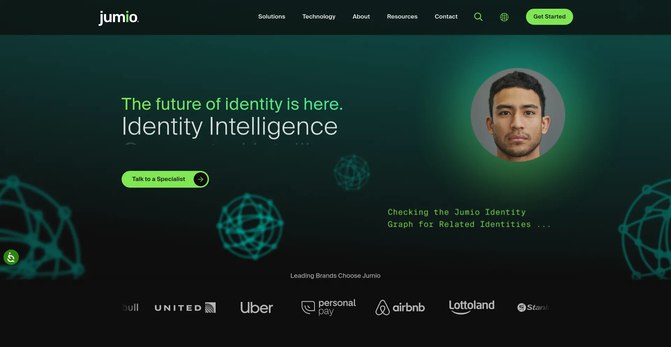
Task: Click the Identity Intelligence headline
Action: 230,126
